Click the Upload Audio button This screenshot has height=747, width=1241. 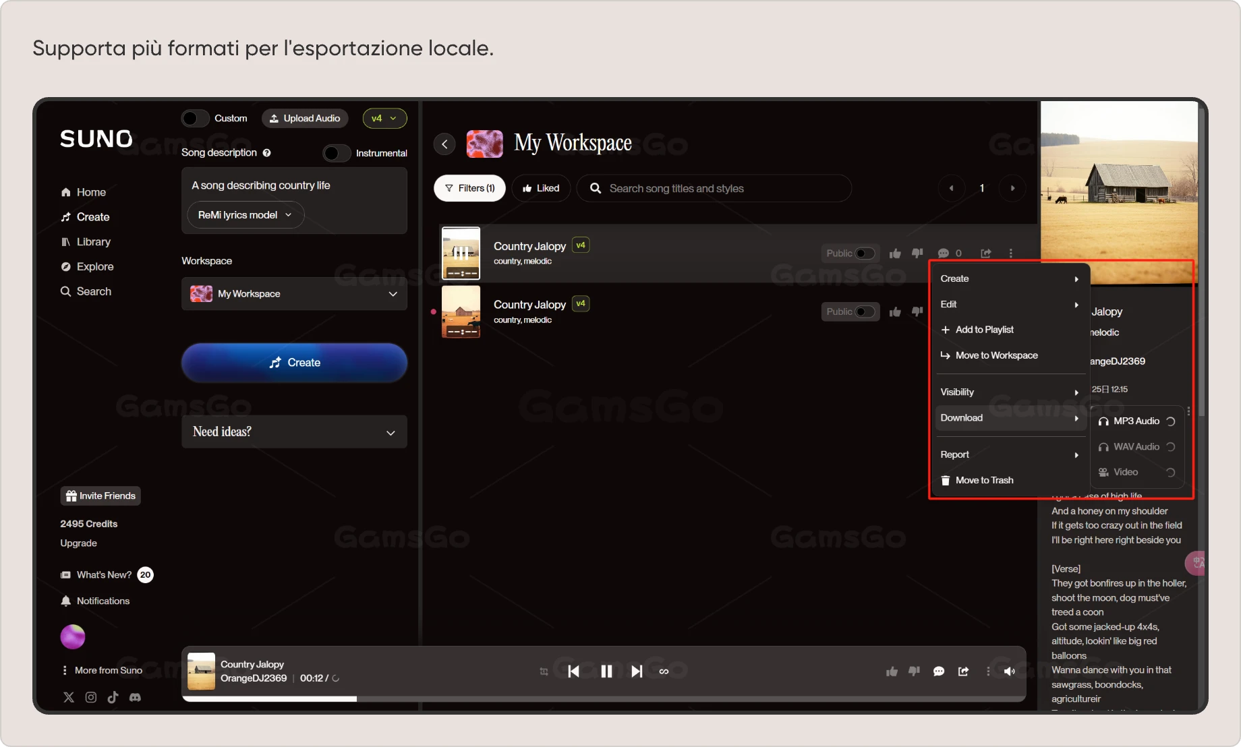pyautogui.click(x=305, y=119)
